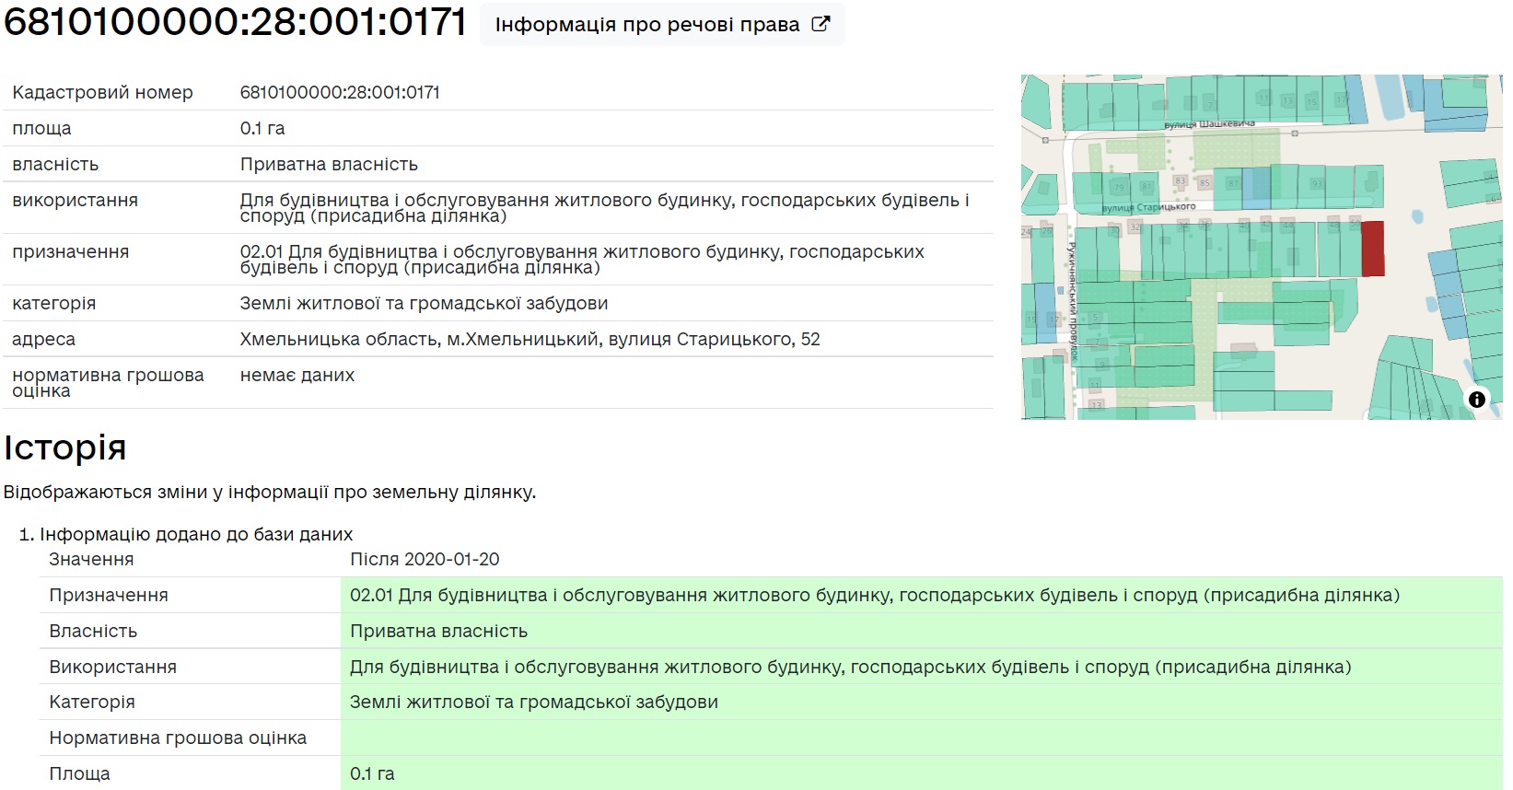This screenshot has height=790, width=1513.
Task: Click the map info attribution icon
Action: click(x=1476, y=399)
